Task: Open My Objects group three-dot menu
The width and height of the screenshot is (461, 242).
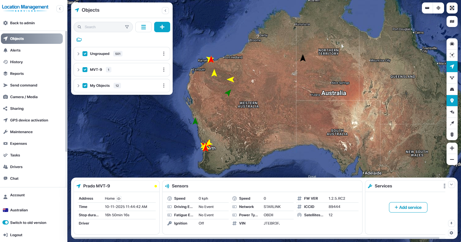Action: (164, 86)
